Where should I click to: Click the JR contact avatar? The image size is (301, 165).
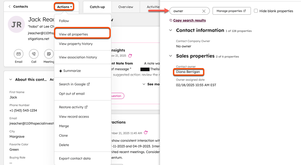pos(16,25)
